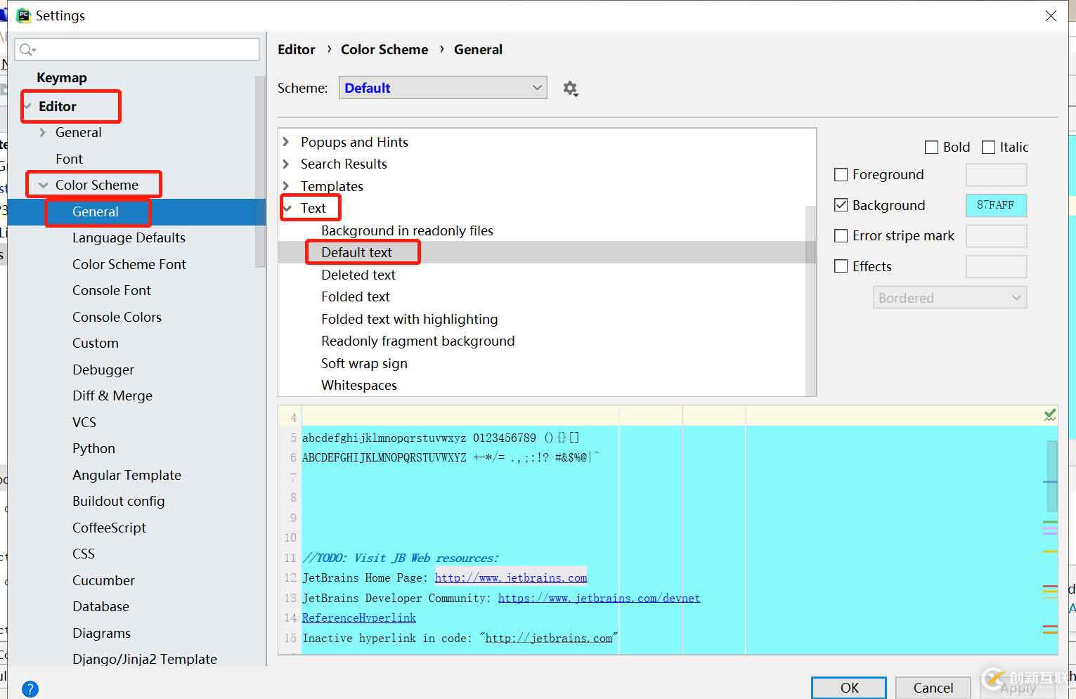
Task: Tick the Foreground checkbox
Action: 841,175
